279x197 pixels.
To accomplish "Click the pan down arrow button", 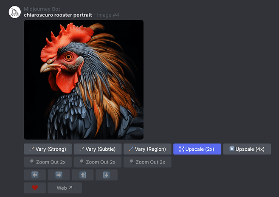I will point(107,175).
